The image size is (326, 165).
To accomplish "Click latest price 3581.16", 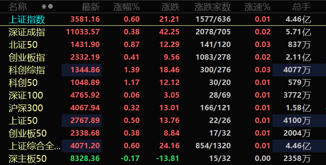I will coord(85,19).
